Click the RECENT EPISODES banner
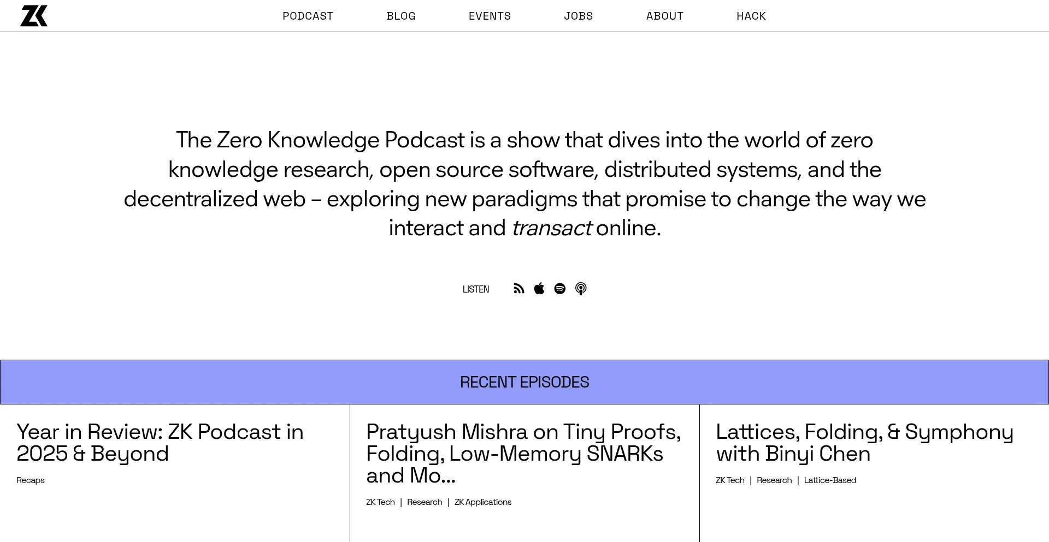This screenshot has height=542, width=1049. coord(524,382)
